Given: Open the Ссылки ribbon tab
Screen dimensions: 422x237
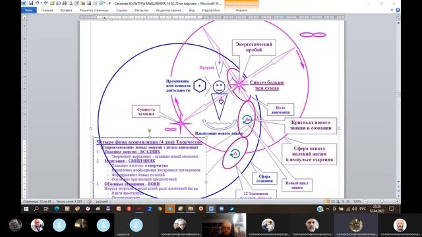Looking at the screenshot, I should tap(121, 11).
